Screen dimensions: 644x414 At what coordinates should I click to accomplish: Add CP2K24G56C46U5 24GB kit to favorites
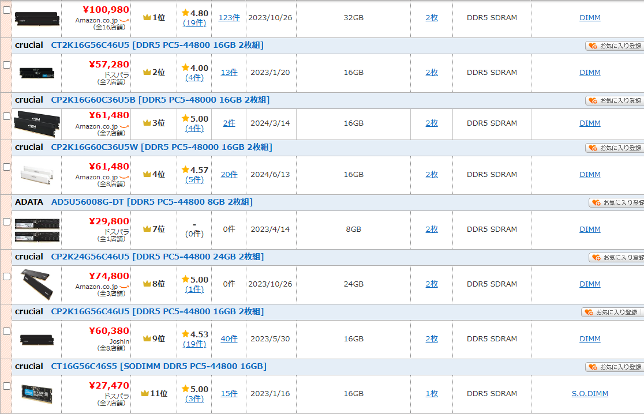pos(616,257)
